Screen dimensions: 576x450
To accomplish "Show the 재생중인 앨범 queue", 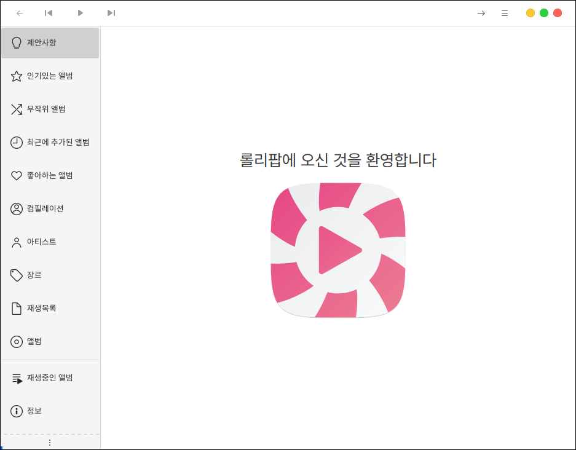I will (50, 378).
